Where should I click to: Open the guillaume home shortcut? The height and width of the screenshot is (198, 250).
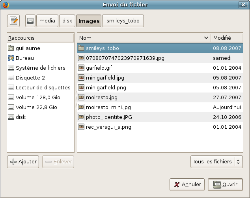(x=28, y=48)
